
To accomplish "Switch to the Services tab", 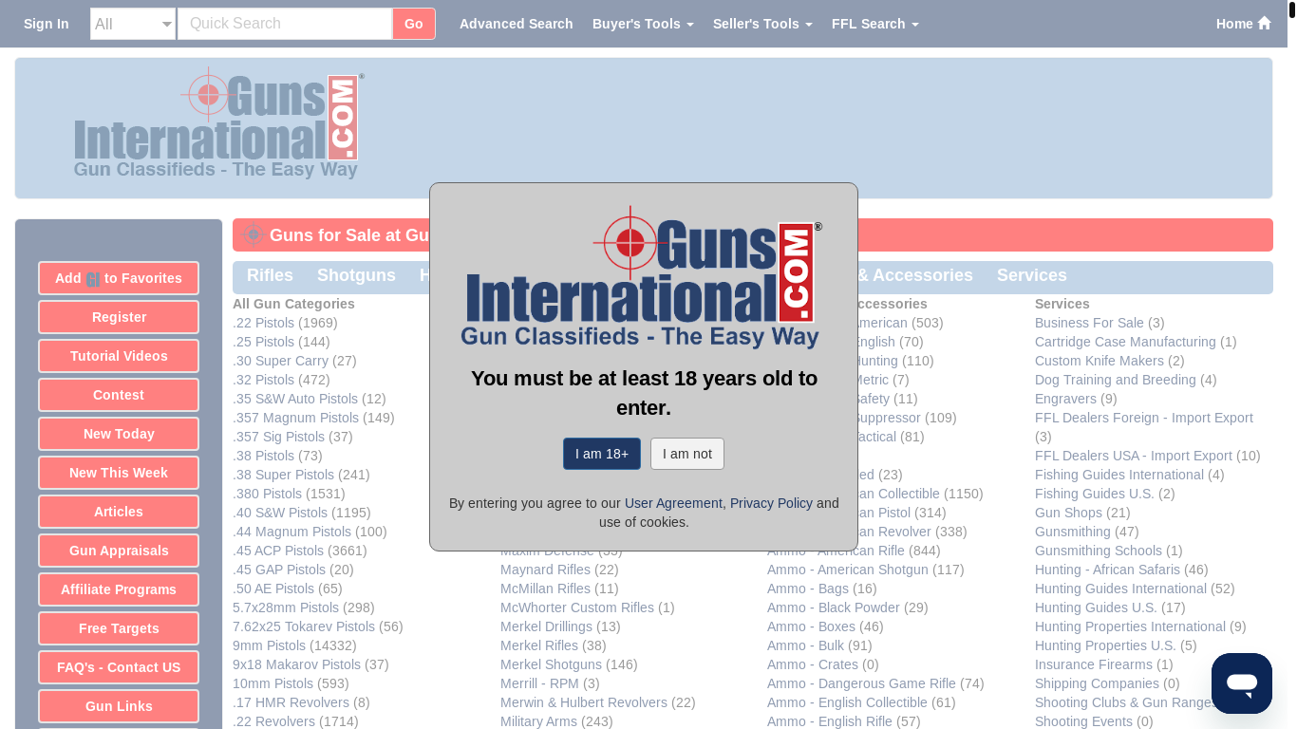I will click(x=1031, y=275).
